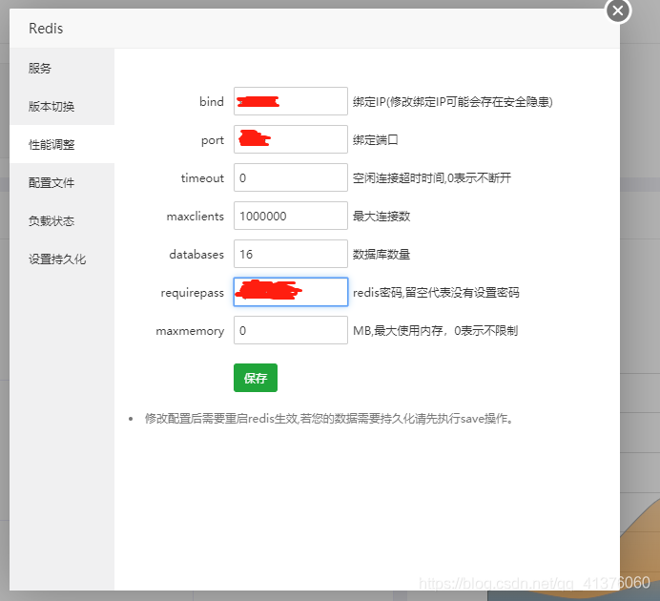Click the 绑定IP warning description text
The width and height of the screenshot is (660, 601).
click(452, 101)
